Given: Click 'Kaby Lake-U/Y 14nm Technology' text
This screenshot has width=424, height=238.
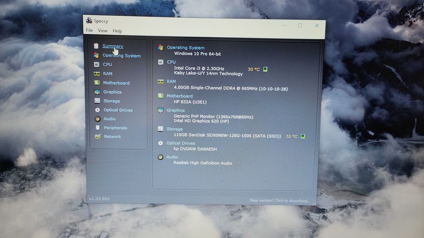Looking at the screenshot, I should [x=208, y=74].
